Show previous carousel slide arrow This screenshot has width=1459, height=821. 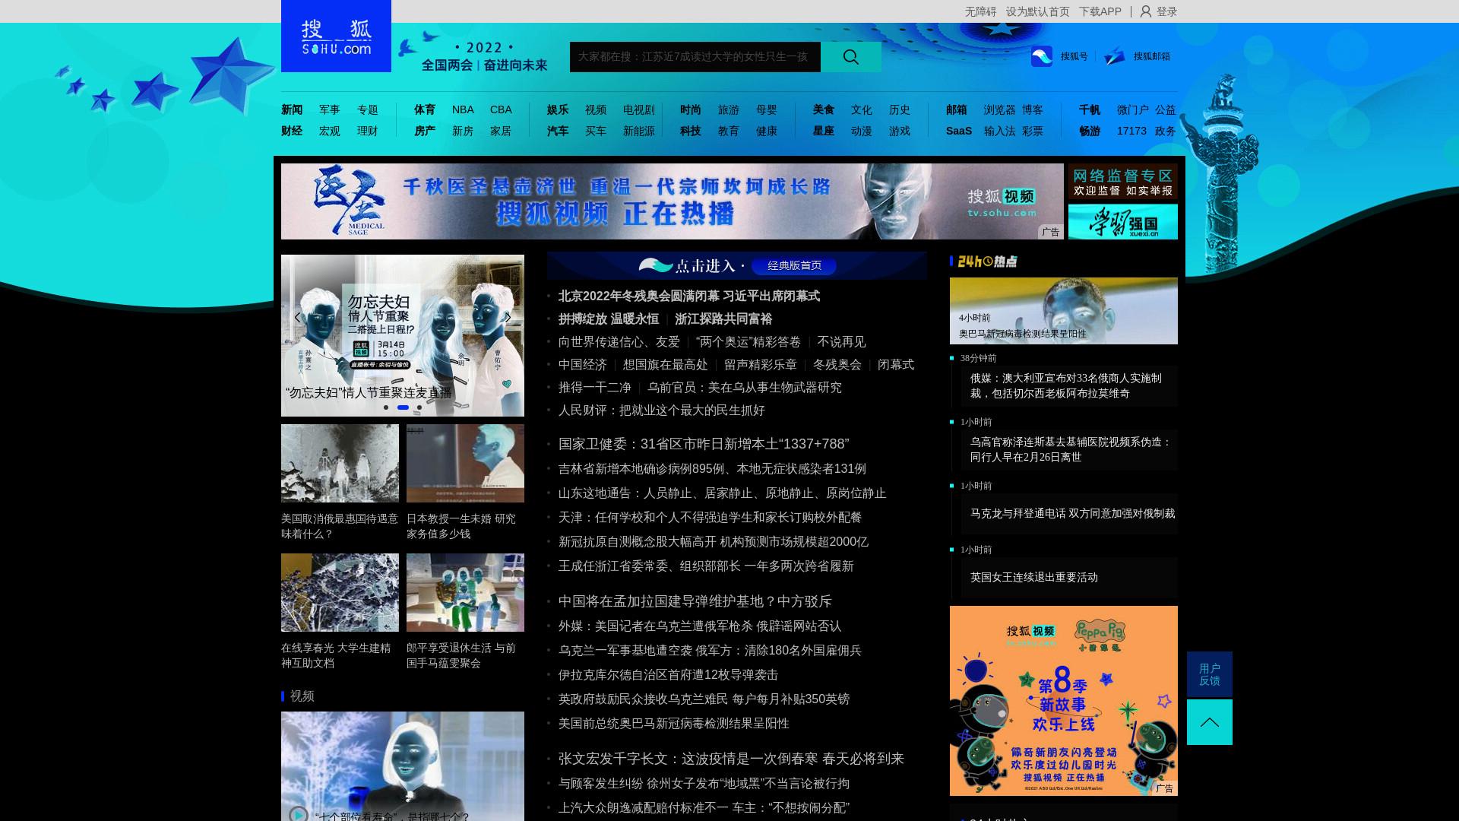pyautogui.click(x=297, y=317)
